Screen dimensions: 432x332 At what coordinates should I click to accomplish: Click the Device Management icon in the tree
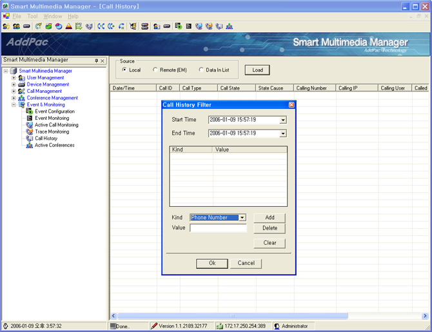point(22,84)
